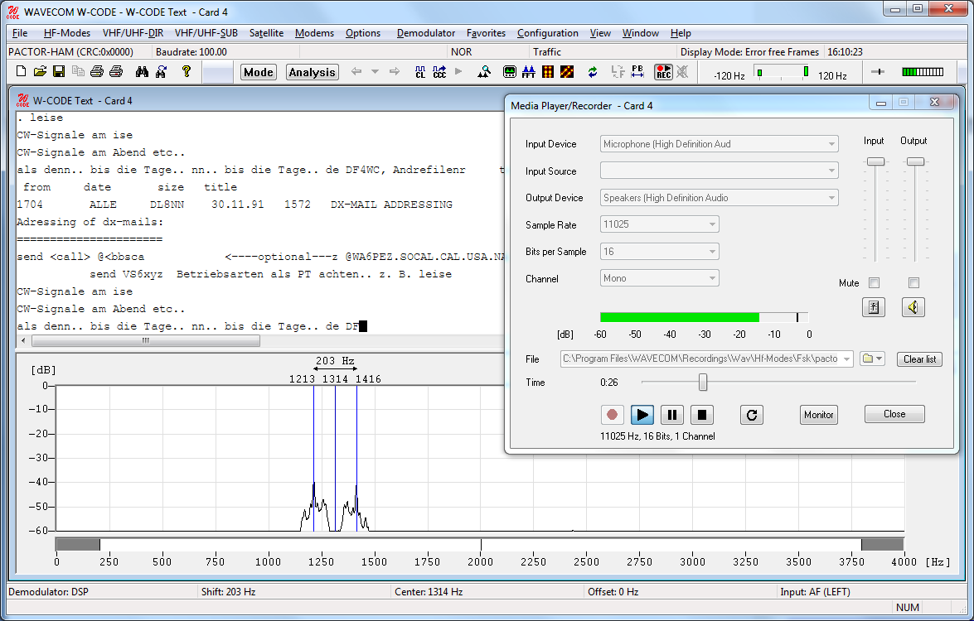Click the orange diagonal-pattern display icon

[x=566, y=72]
